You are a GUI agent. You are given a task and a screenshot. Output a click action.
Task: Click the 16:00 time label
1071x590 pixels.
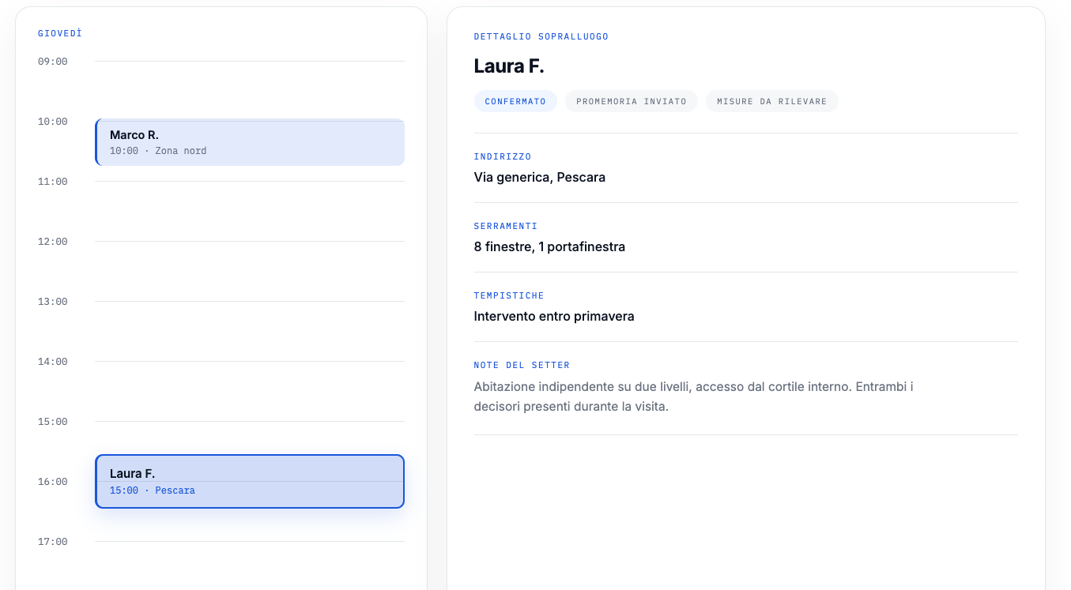point(53,482)
